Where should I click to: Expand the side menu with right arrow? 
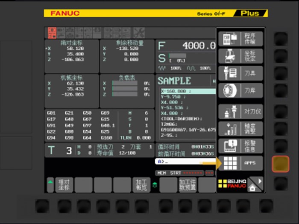258,180
